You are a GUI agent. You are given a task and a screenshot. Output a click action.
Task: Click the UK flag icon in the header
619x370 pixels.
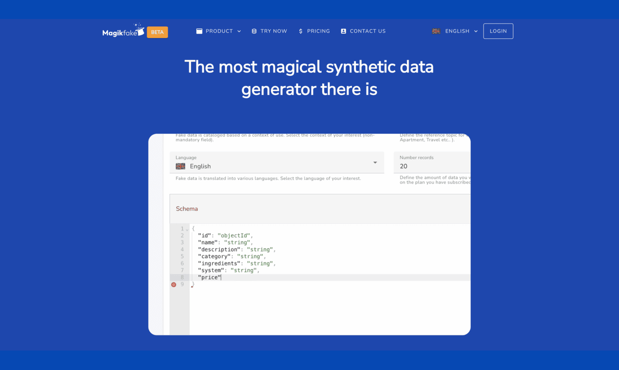[x=436, y=31]
